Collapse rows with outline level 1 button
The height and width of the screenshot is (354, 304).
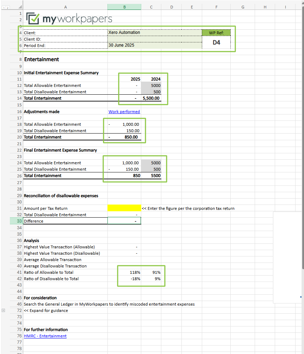(x=3, y=7)
